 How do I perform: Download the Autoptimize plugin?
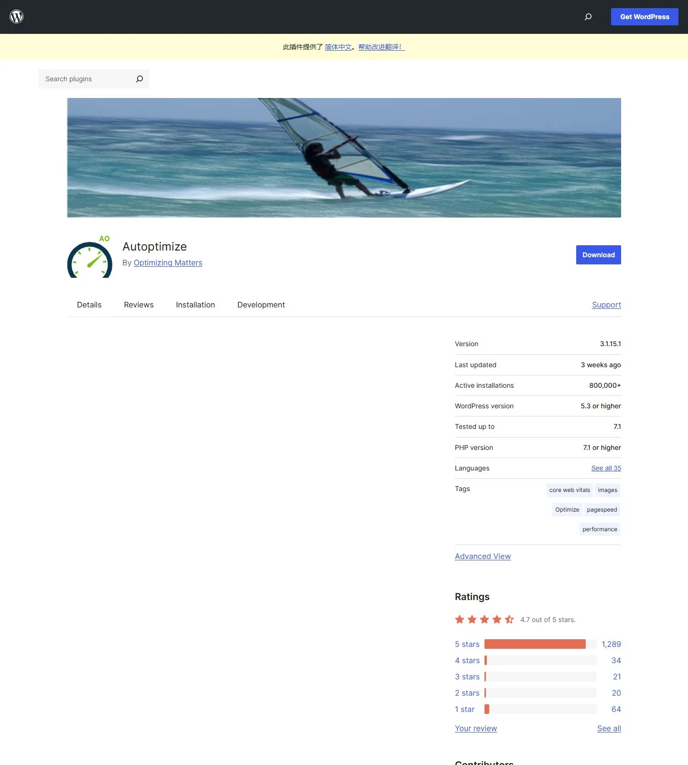coord(598,255)
